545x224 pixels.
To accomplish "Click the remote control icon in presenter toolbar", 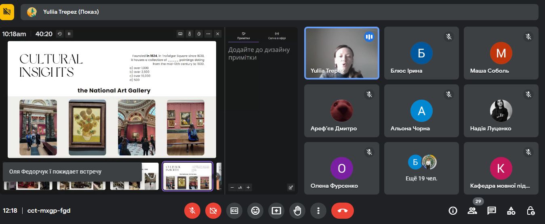I will 189,34.
